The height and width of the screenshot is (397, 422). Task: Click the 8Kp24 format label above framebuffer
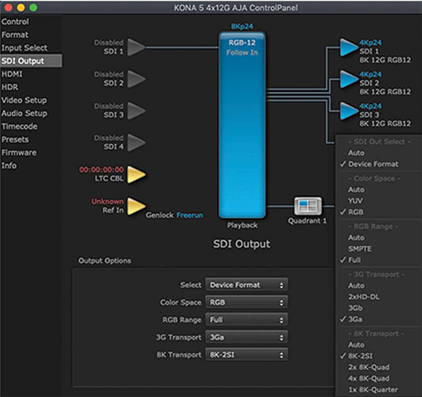242,27
